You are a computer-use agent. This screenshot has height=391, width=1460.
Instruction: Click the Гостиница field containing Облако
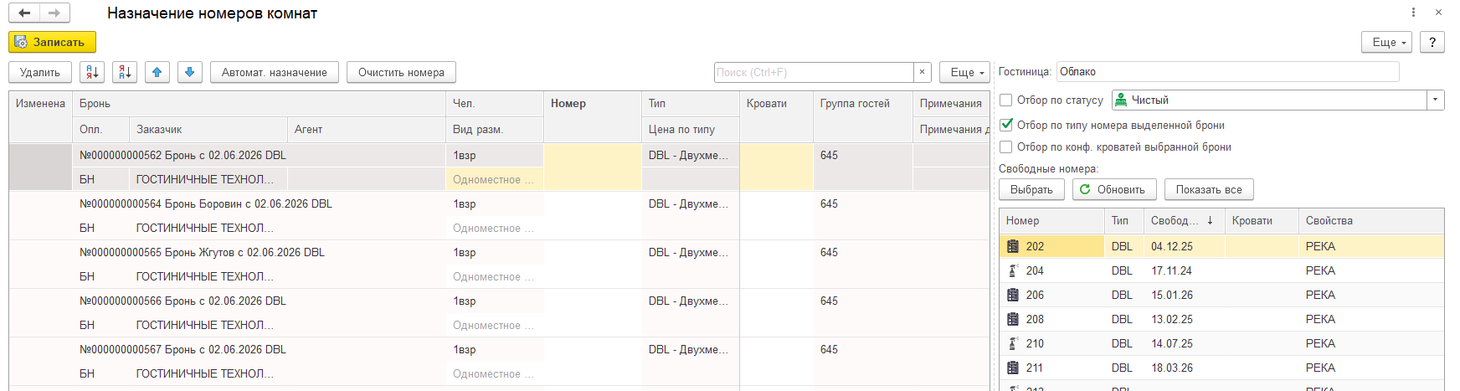click(1227, 72)
